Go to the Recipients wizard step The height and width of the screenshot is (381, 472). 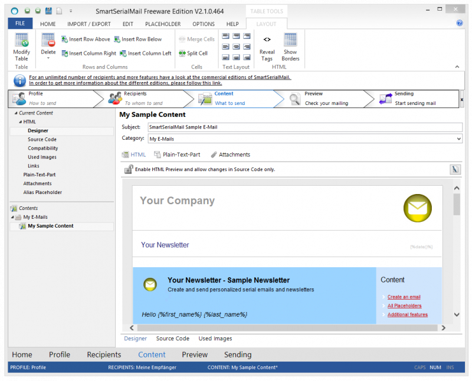[143, 98]
